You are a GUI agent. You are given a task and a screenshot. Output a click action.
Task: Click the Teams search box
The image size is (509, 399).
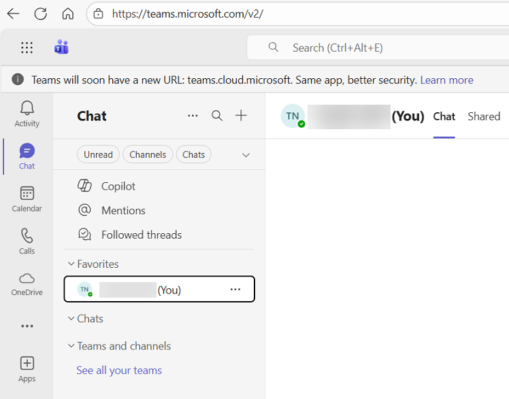(x=381, y=48)
